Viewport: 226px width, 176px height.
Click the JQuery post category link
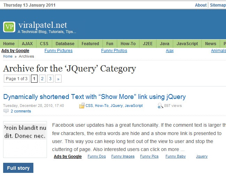(x=116, y=106)
